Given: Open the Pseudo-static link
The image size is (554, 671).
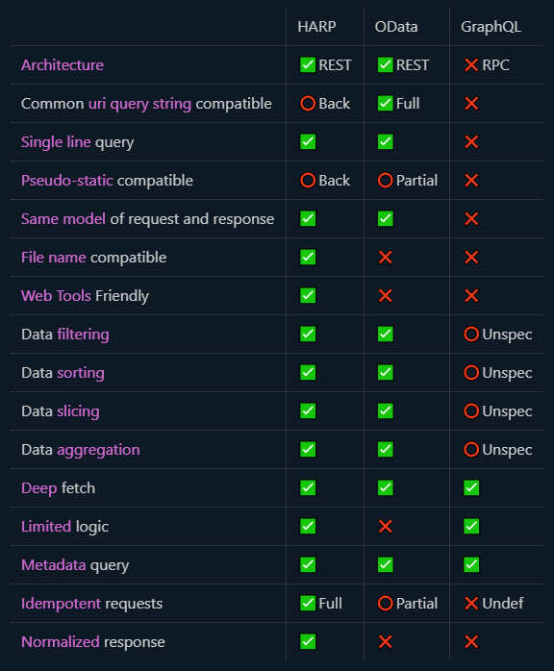Looking at the screenshot, I should pos(67,181).
